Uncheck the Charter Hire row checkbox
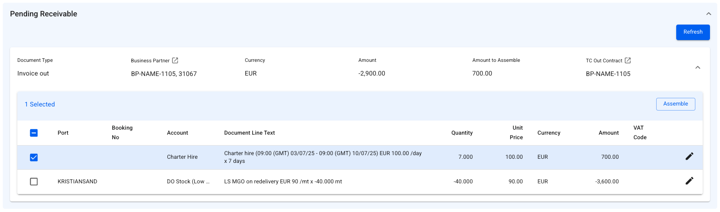Screen dimensions: 720x212 click(x=34, y=157)
